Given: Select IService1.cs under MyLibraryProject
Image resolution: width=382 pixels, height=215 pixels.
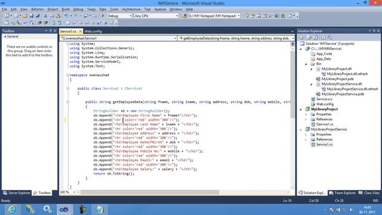Looking at the screenshot, I should coord(325,124).
